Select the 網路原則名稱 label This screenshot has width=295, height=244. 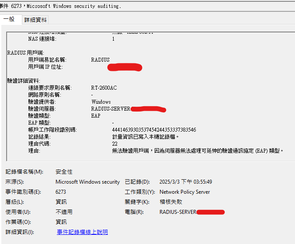coord(45,95)
